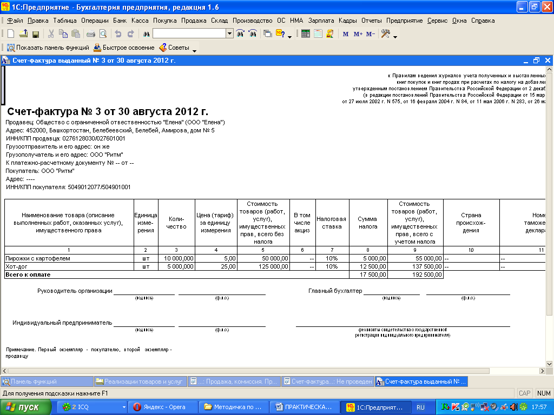554x415 pixels.
Task: Open the Продажа menu
Action: (194, 21)
